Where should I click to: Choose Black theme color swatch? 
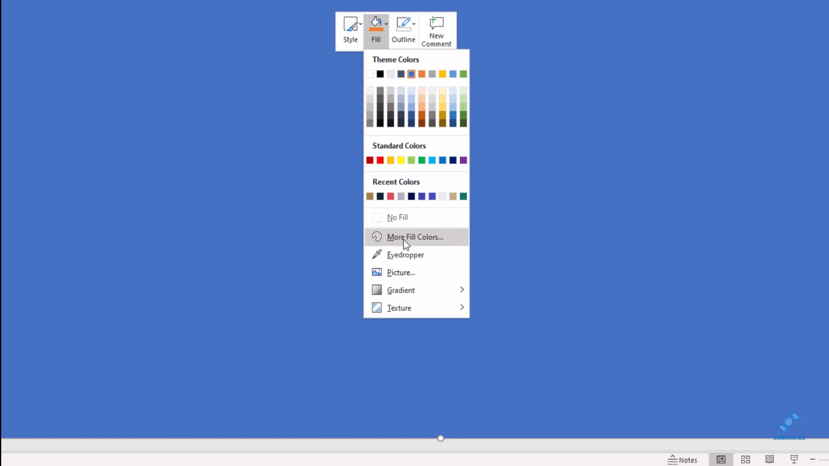click(380, 74)
